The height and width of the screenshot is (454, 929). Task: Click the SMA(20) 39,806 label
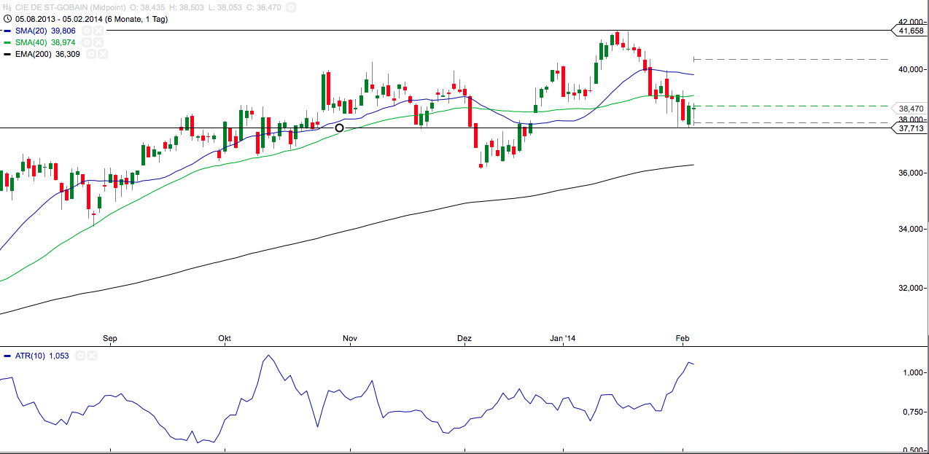pyautogui.click(x=45, y=31)
